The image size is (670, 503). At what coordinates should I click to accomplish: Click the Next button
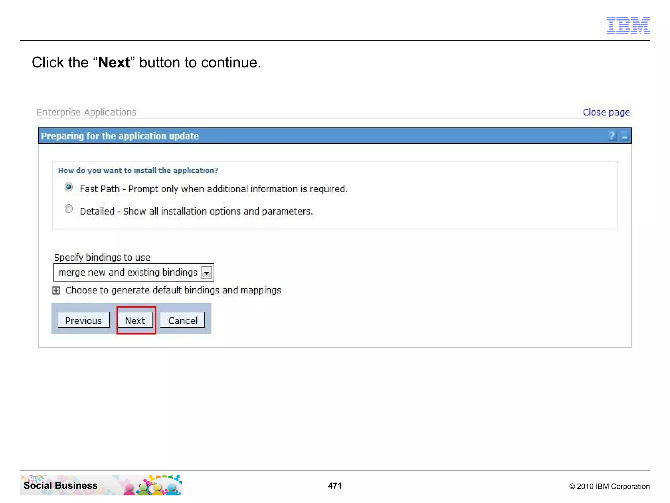tap(135, 320)
